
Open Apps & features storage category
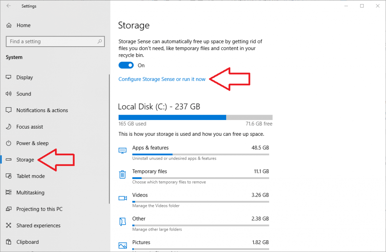tap(194, 153)
